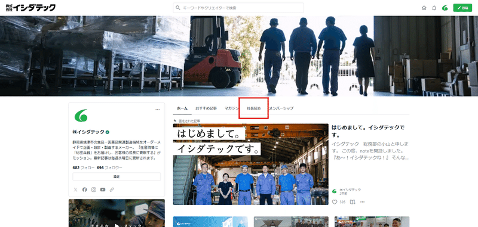
Task: Open the right exhibition article card thumbnail
Action: click(x=372, y=222)
